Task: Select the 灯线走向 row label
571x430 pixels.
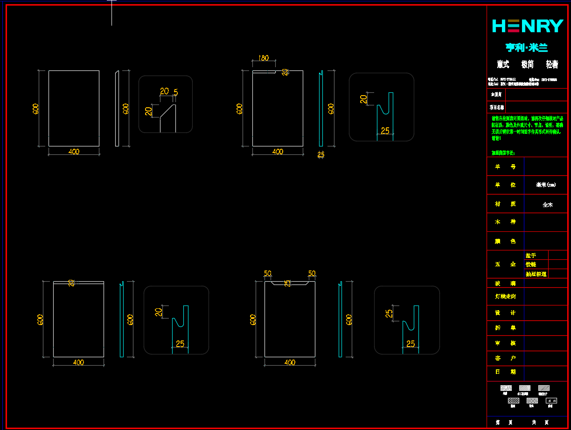Action: (505, 297)
